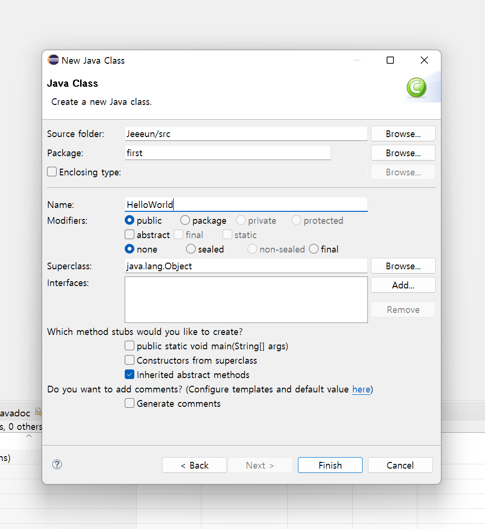This screenshot has width=485, height=529.
Task: Click the Finish button
Action: 330,465
